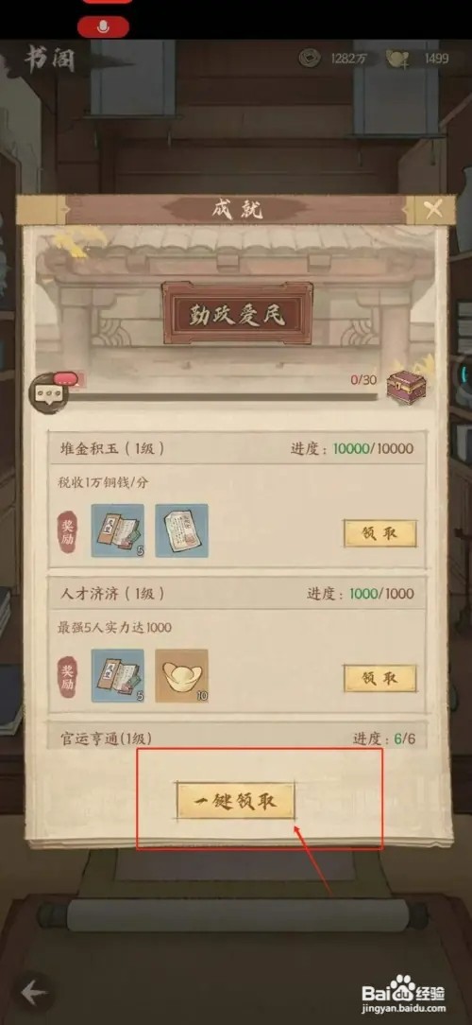Open the treasure chest progress reward
The image size is (472, 1025).
[x=405, y=385]
